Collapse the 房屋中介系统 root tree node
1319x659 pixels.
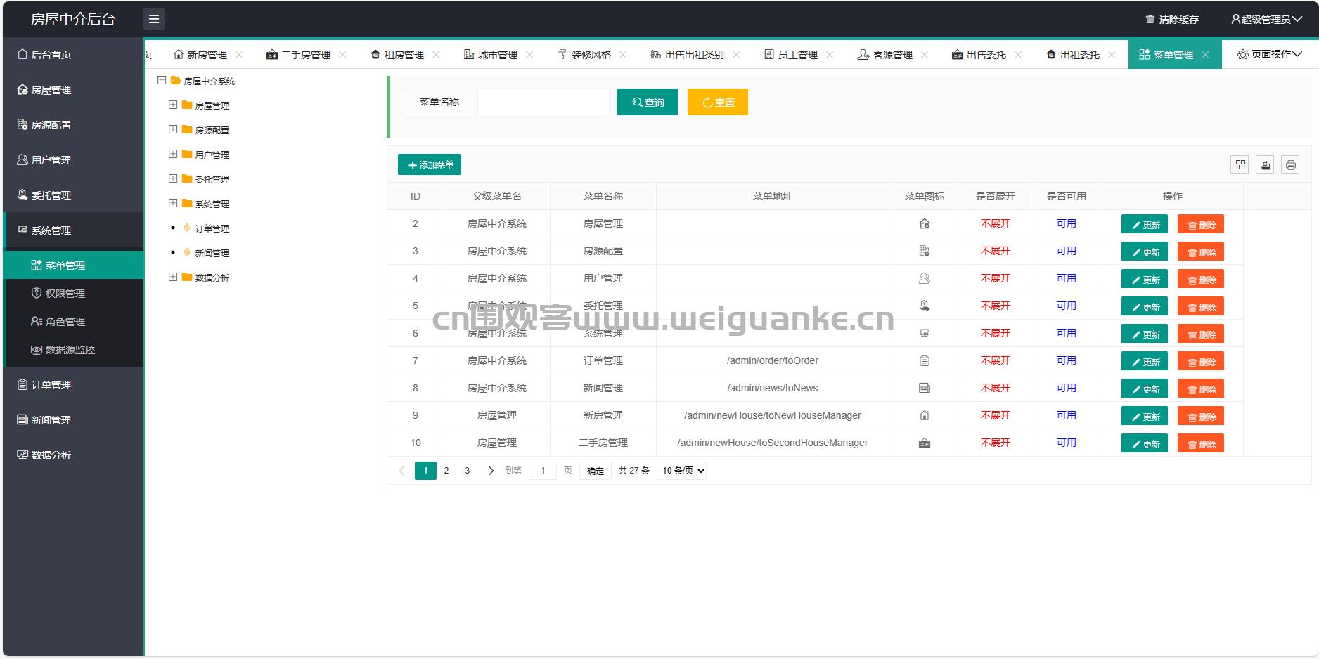[162, 80]
